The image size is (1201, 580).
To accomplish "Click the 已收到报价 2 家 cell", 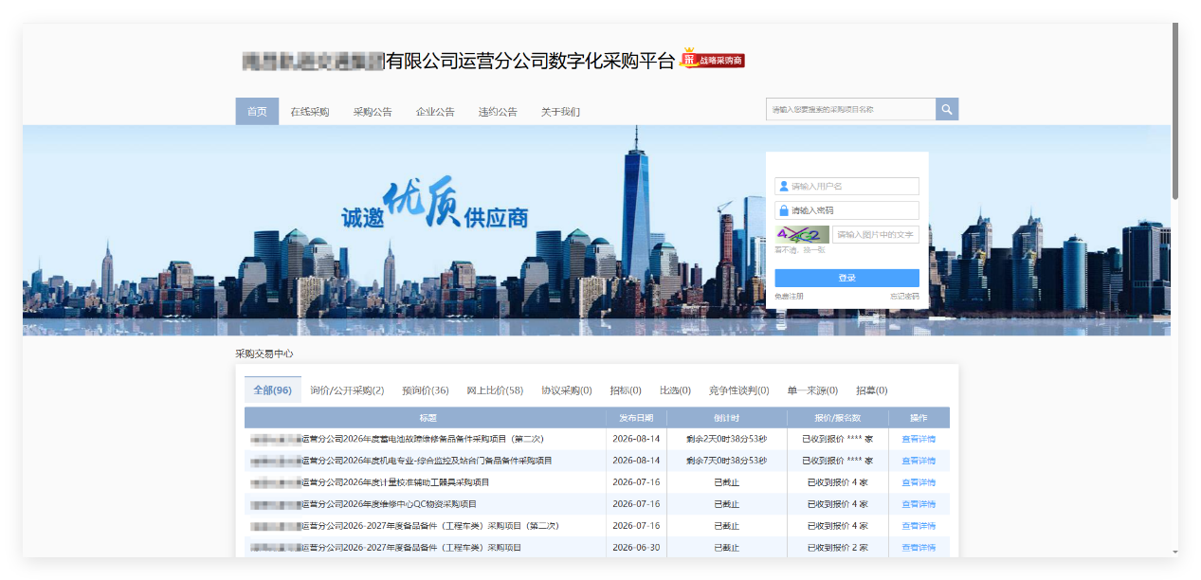I will click(x=838, y=548).
